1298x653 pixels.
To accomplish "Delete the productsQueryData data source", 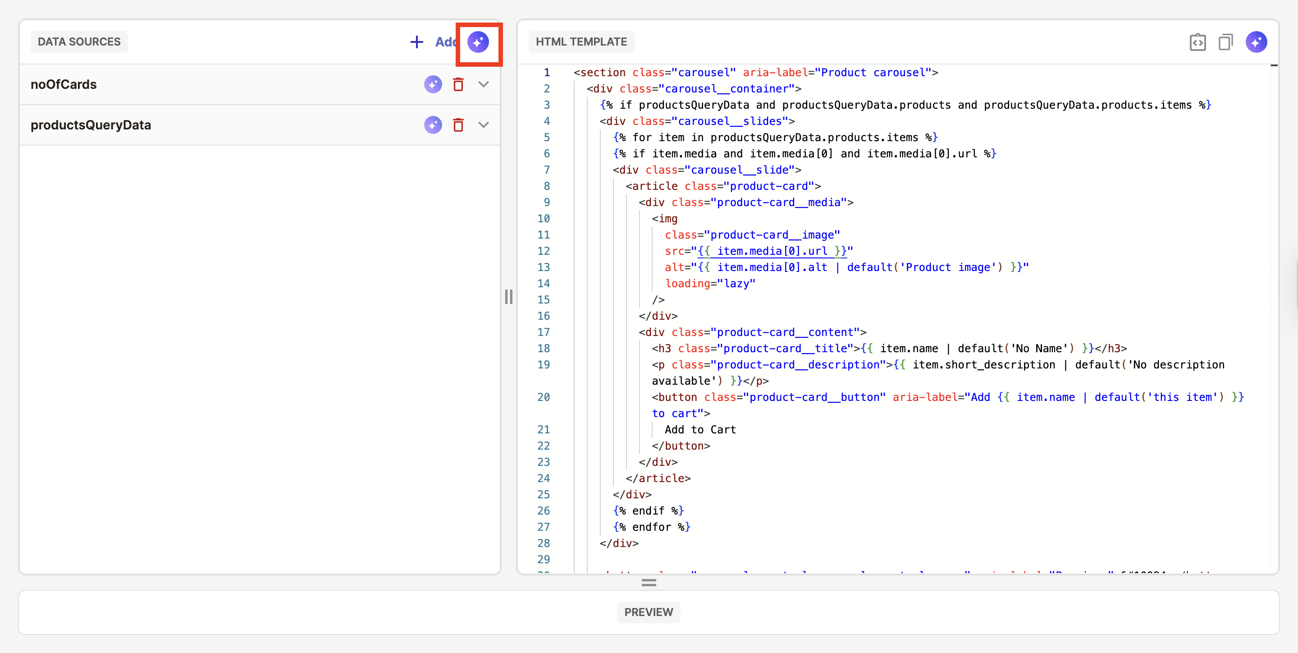I will (457, 125).
